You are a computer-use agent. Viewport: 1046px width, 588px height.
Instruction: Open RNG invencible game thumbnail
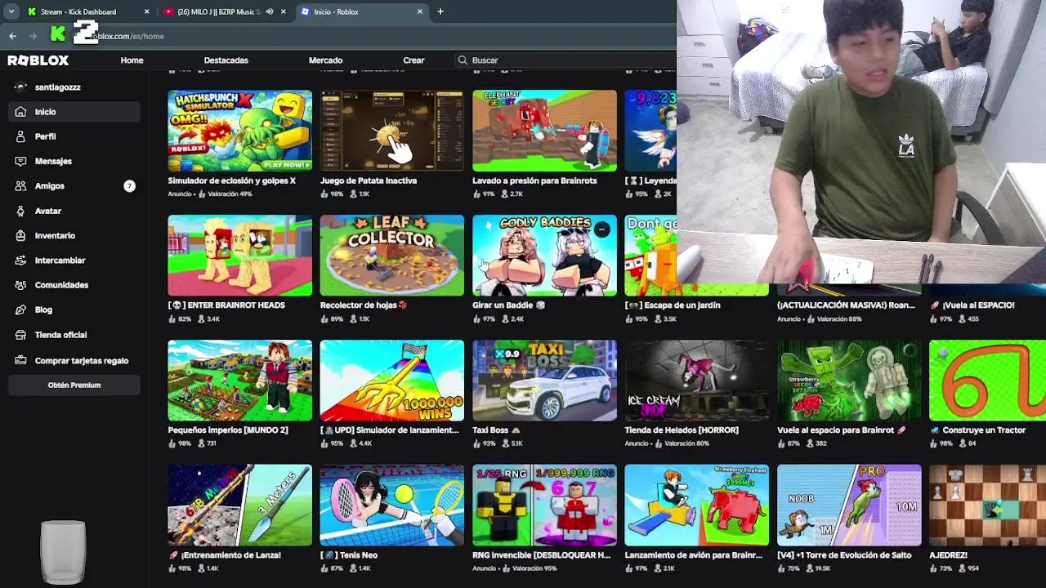tap(544, 506)
